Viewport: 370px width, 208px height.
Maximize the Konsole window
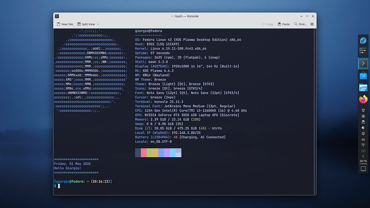coord(307,16)
